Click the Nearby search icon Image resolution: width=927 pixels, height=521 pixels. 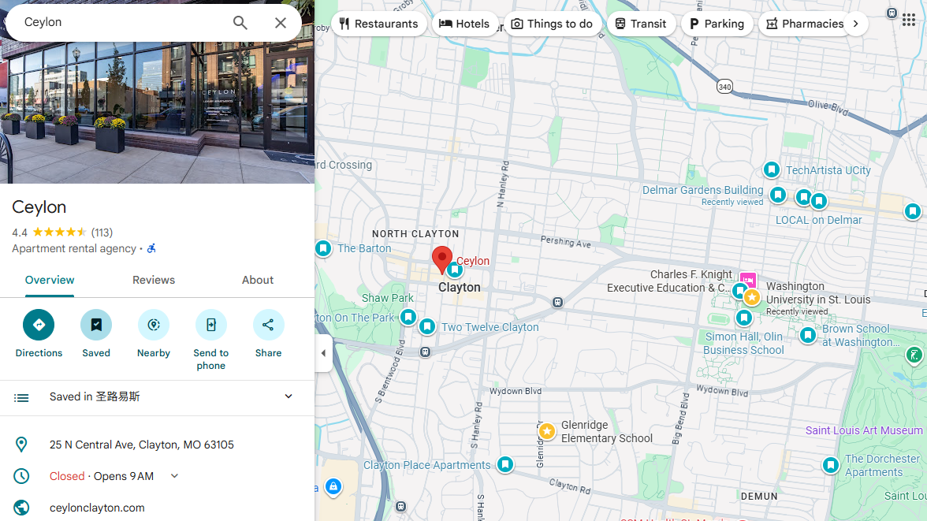pyautogui.click(x=154, y=325)
